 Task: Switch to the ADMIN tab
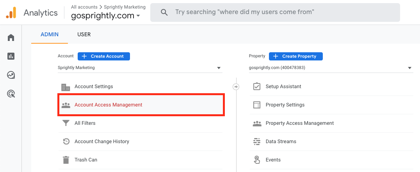tap(50, 34)
